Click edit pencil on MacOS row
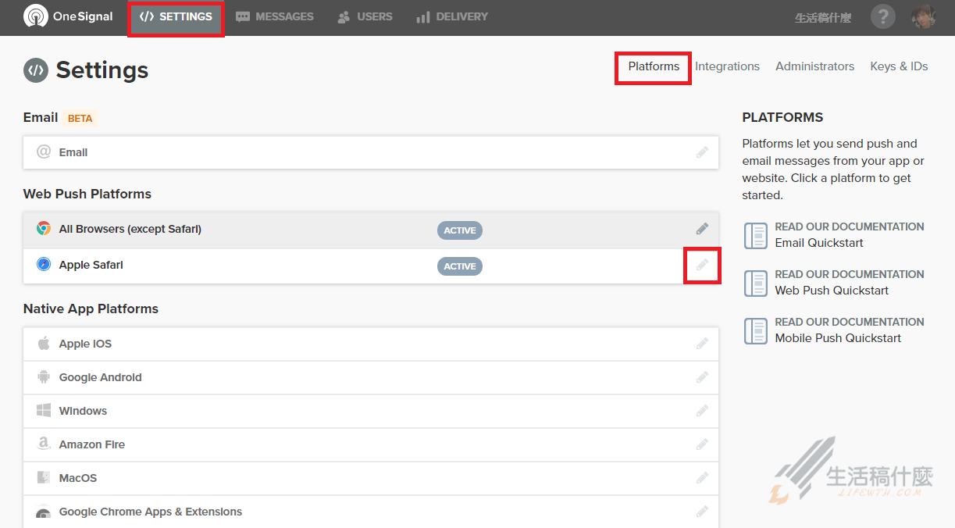Image resolution: width=955 pixels, height=528 pixels. (x=702, y=478)
